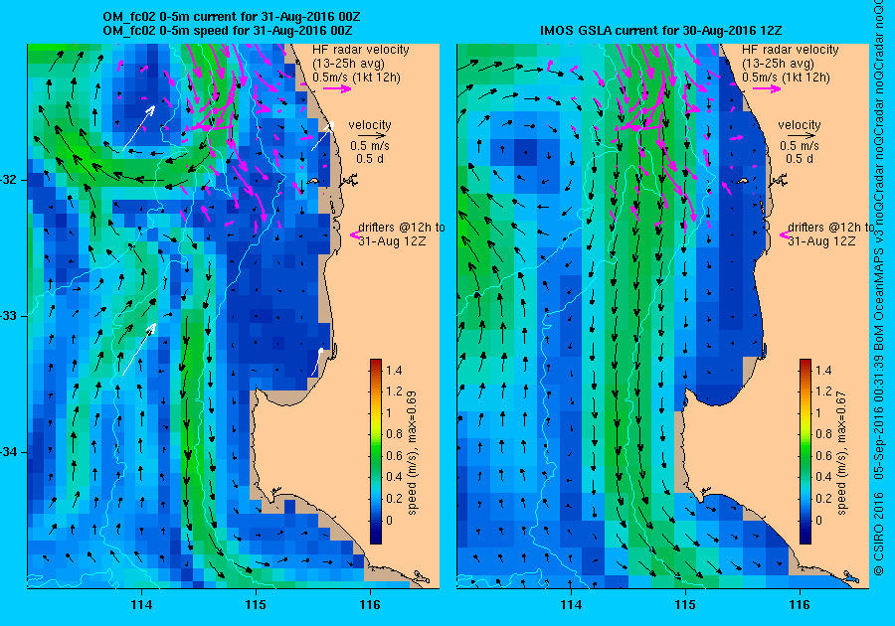Click '0.5m/s (1kt 12h)' text on left map
The image size is (895, 626).
click(x=356, y=78)
